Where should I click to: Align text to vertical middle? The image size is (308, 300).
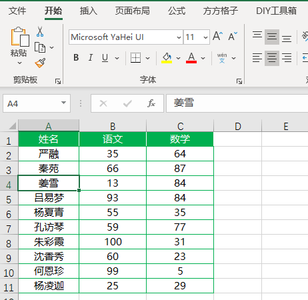coord(272,37)
